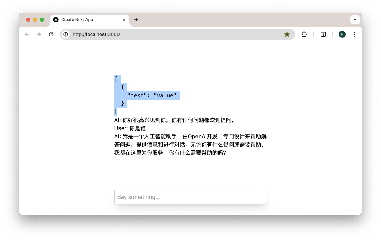The height and width of the screenshot is (240, 381).
Task: Open the profile avatar labeled F
Action: 342,34
